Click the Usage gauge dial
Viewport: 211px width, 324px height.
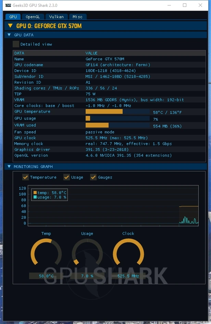click(87, 252)
